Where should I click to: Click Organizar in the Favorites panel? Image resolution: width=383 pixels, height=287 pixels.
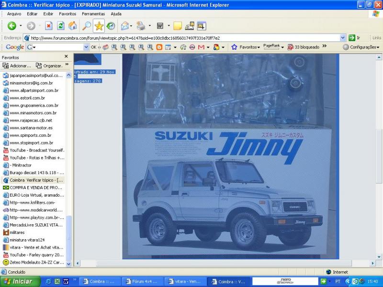tap(49, 66)
